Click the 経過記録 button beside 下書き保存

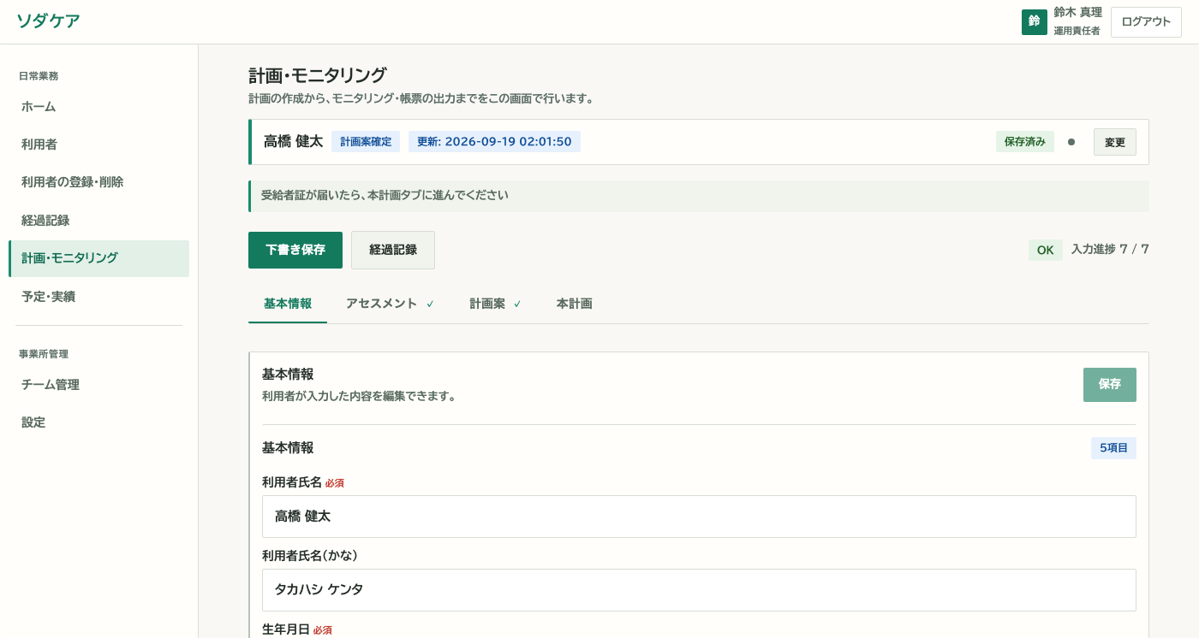point(393,250)
